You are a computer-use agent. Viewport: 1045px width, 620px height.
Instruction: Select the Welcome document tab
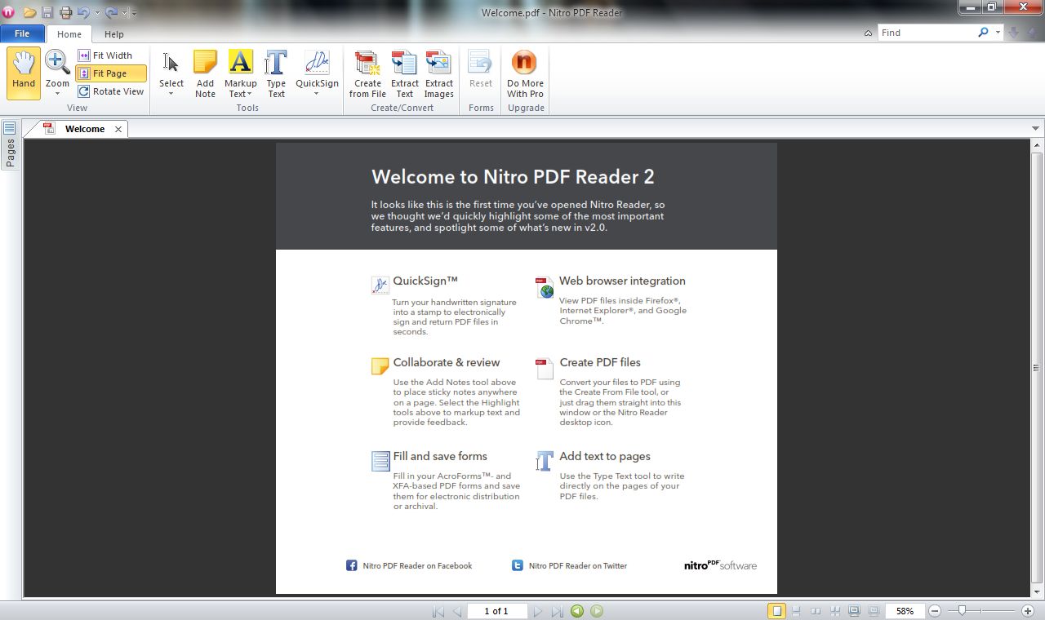[x=85, y=129]
